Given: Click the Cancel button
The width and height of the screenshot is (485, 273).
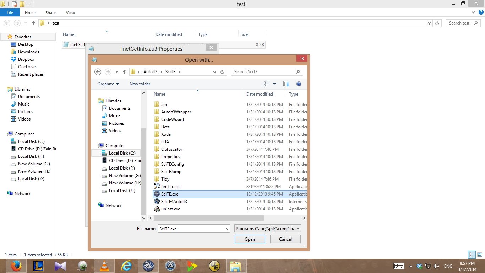Looking at the screenshot, I should coord(285,239).
